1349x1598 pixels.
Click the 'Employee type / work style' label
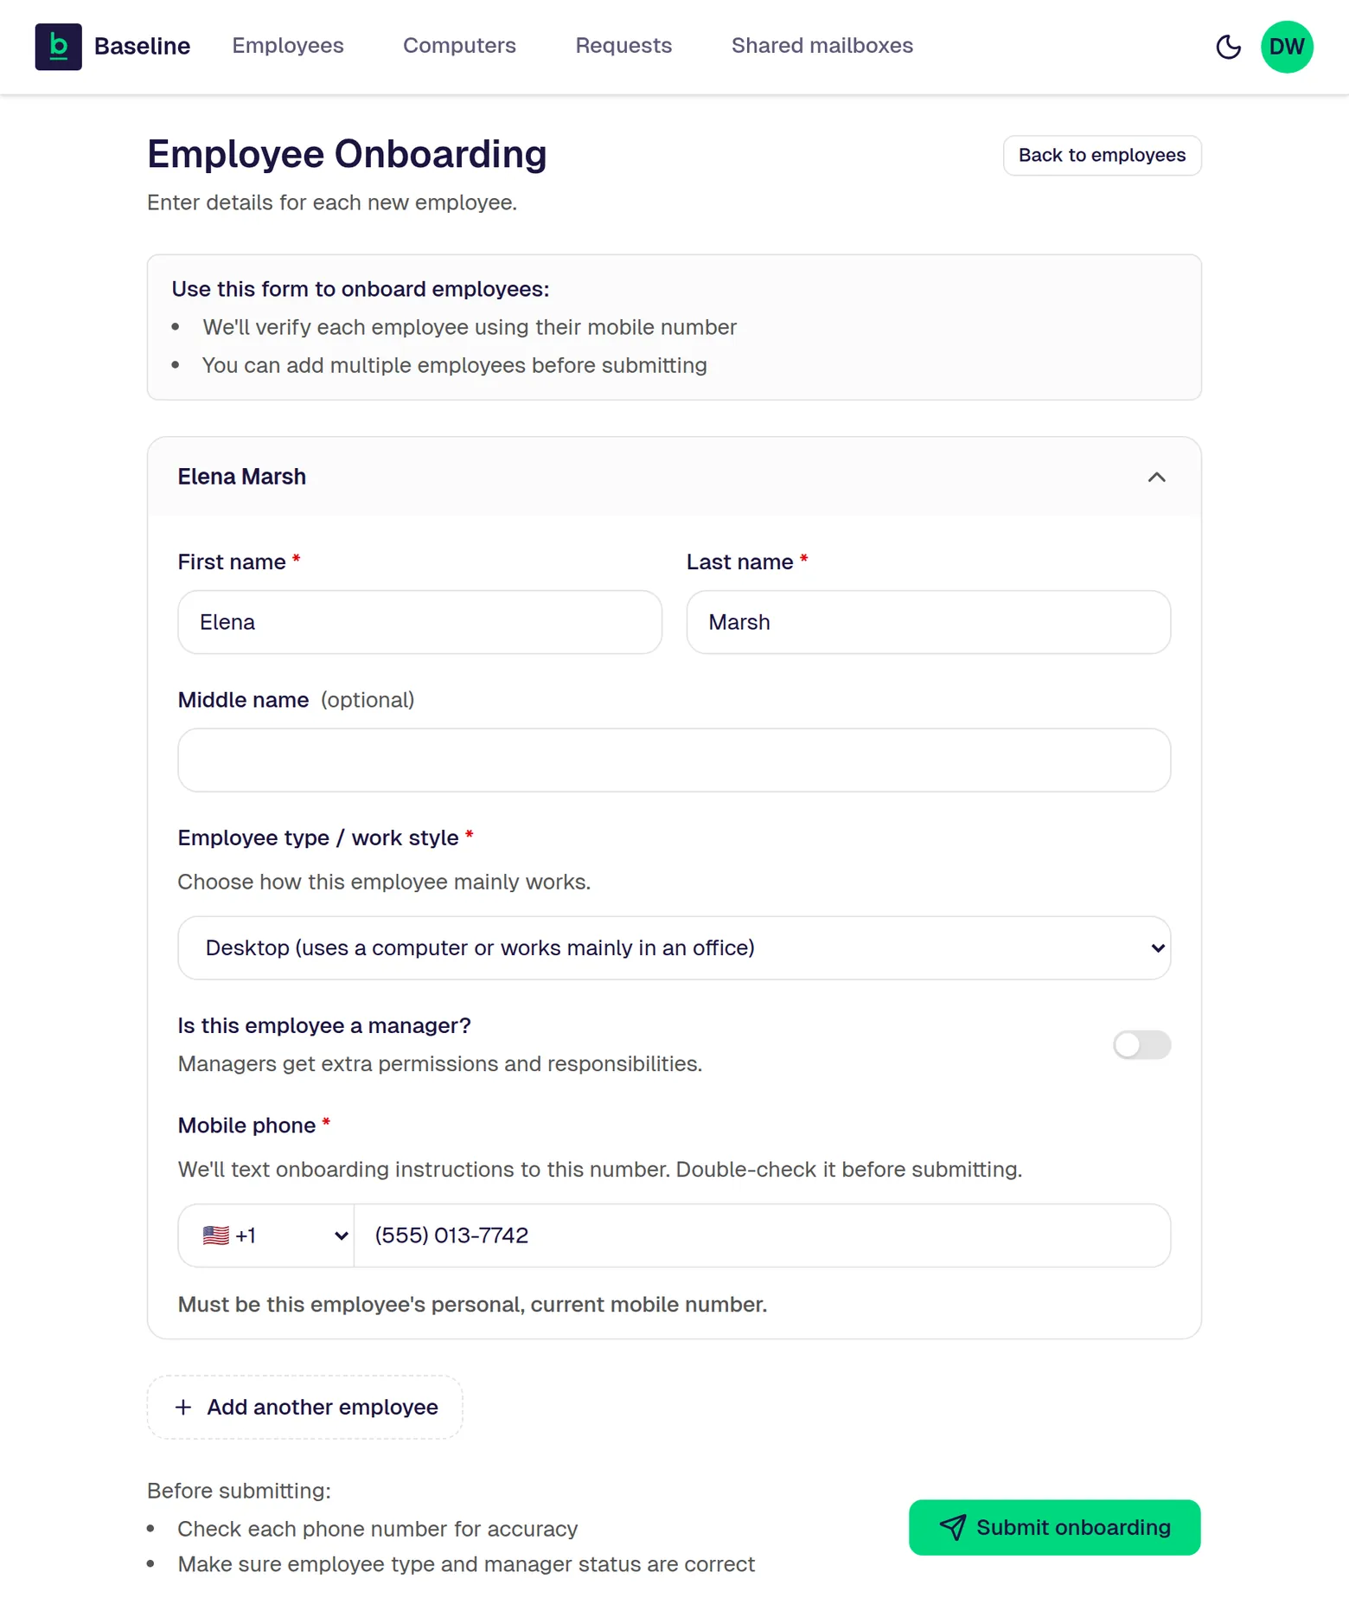(x=318, y=838)
